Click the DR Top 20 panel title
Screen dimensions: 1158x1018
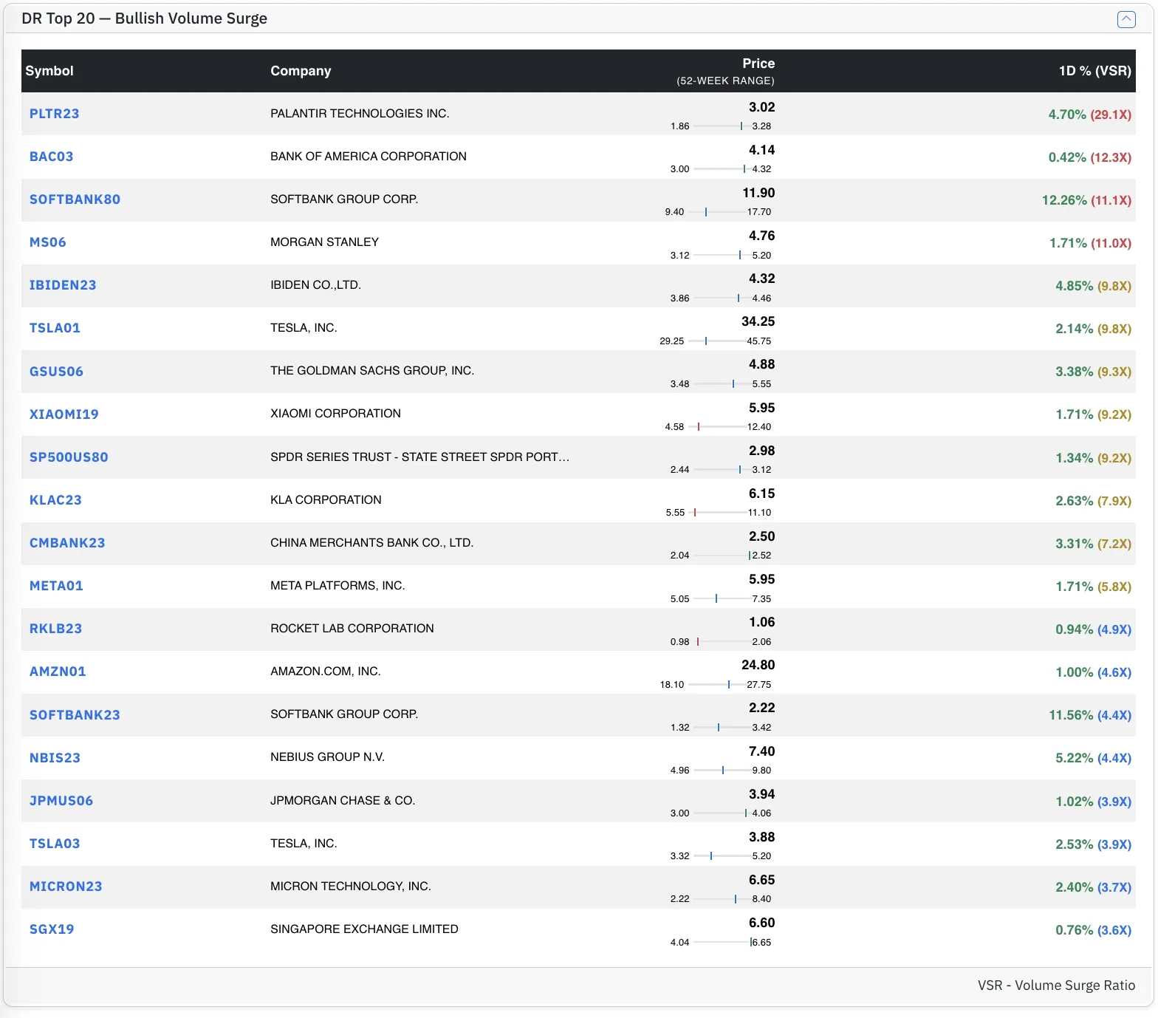(145, 19)
